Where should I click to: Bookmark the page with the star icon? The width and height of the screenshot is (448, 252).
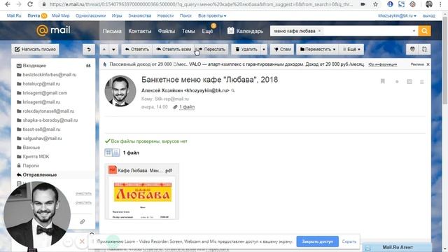[x=375, y=4]
